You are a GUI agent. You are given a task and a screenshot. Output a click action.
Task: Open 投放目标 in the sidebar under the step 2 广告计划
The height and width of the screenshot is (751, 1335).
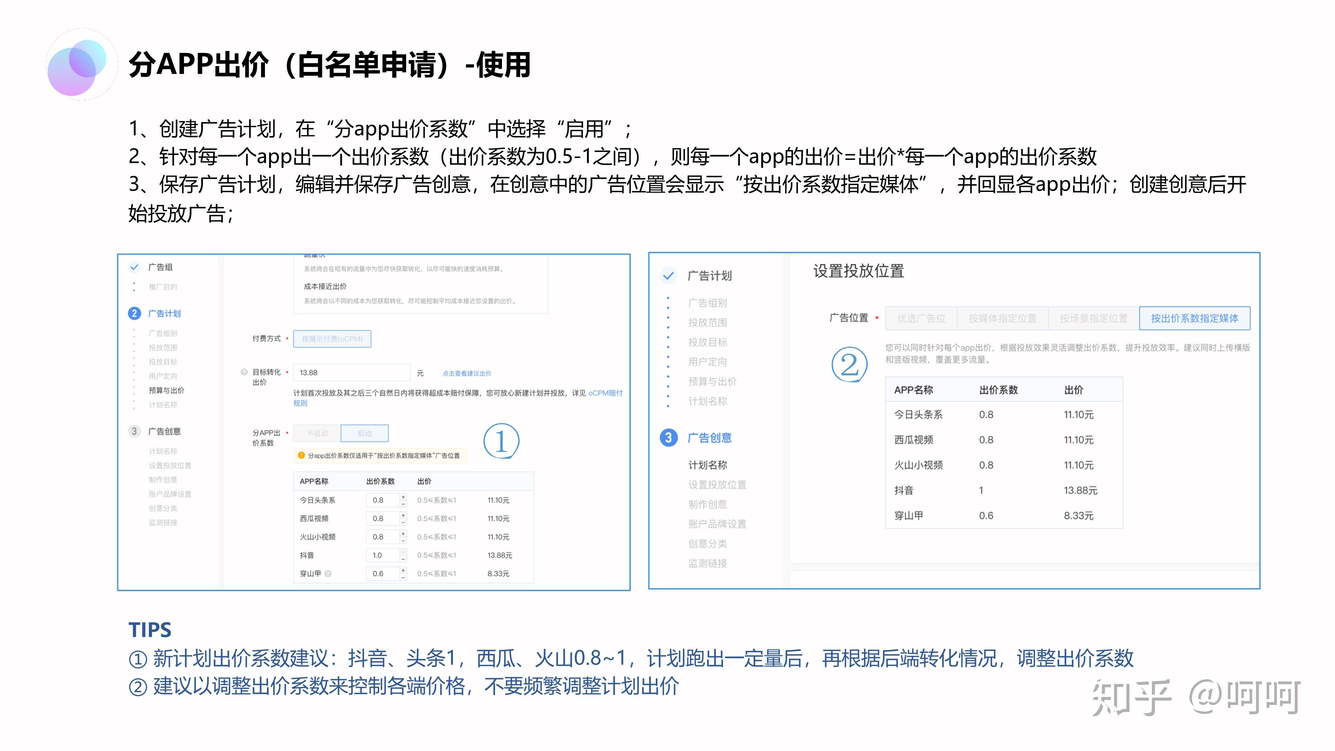point(163,362)
